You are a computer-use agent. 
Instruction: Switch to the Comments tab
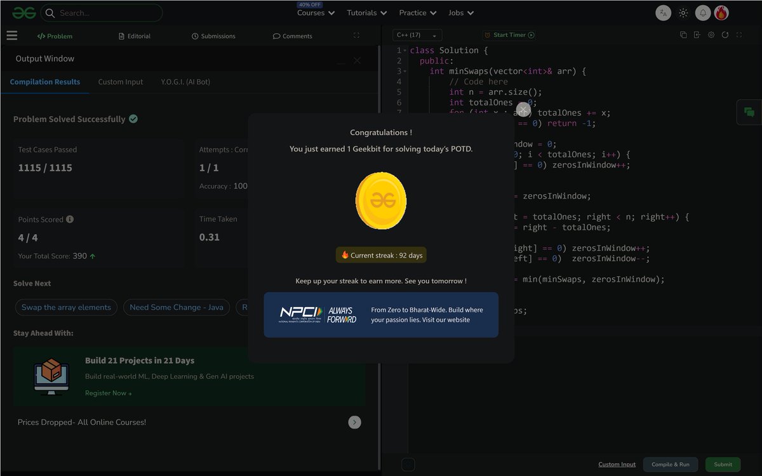[293, 36]
